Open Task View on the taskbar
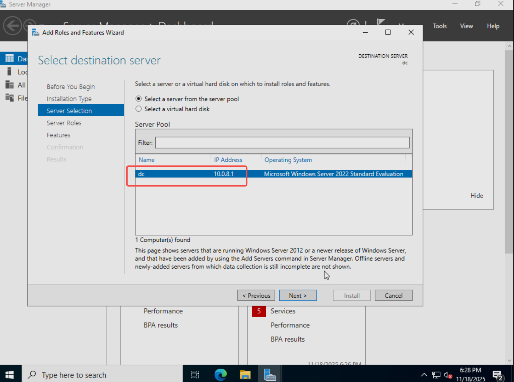The width and height of the screenshot is (514, 382). 195,375
